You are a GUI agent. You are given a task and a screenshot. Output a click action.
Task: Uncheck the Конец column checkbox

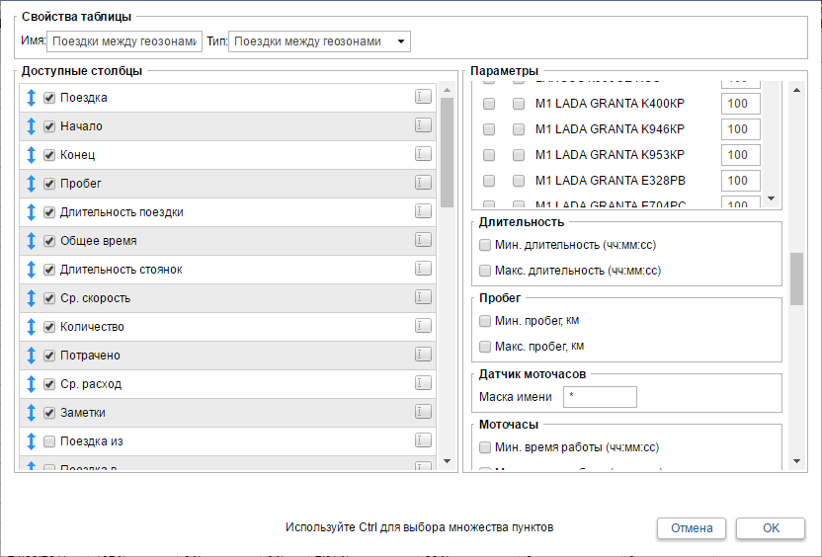coord(49,155)
